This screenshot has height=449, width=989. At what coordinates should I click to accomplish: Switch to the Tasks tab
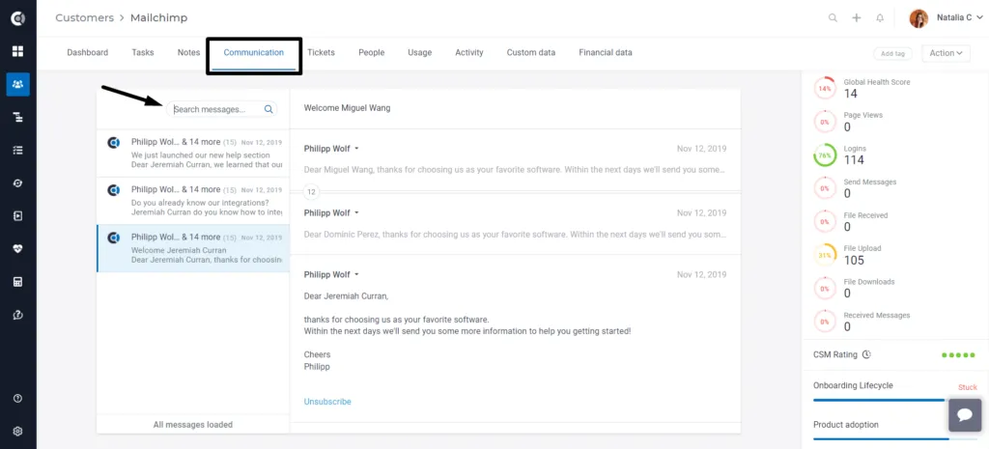click(143, 53)
